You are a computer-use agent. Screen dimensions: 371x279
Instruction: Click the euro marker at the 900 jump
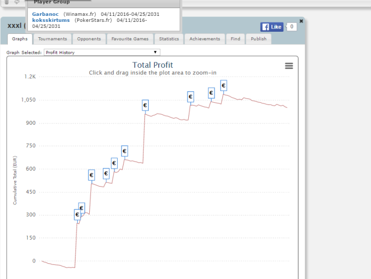coord(145,105)
